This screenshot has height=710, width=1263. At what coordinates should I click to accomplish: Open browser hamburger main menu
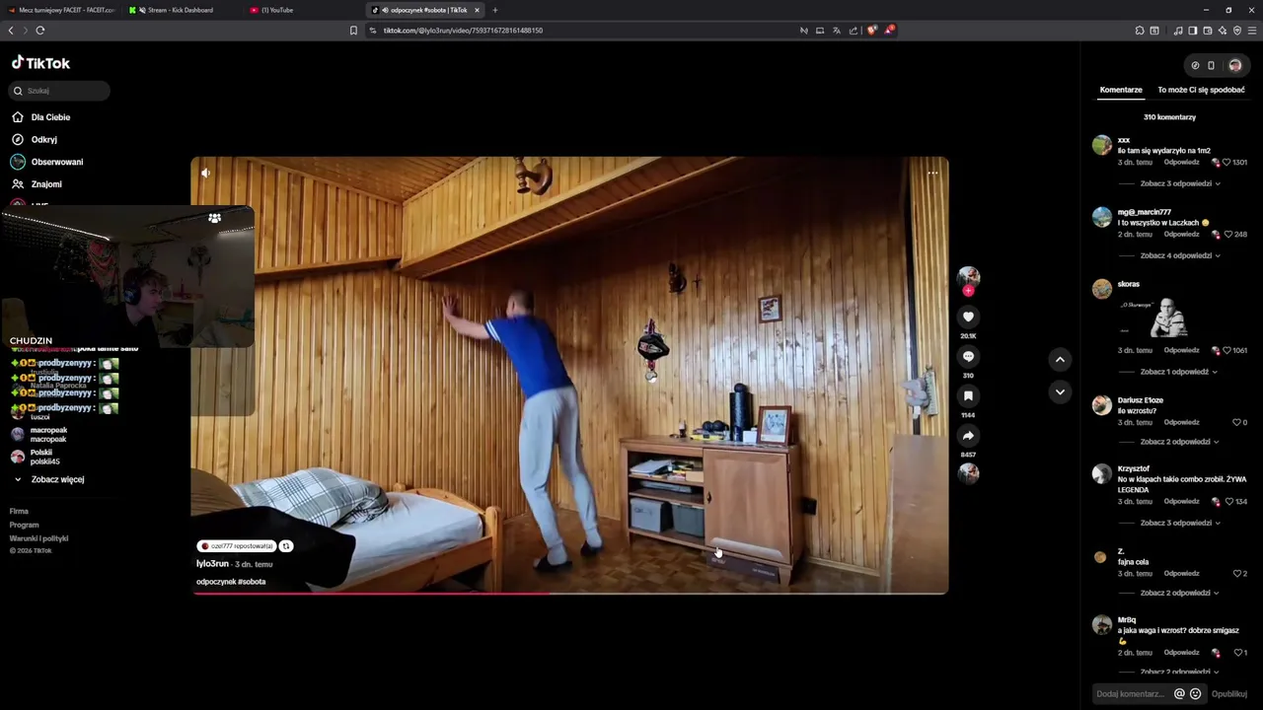pyautogui.click(x=1252, y=31)
